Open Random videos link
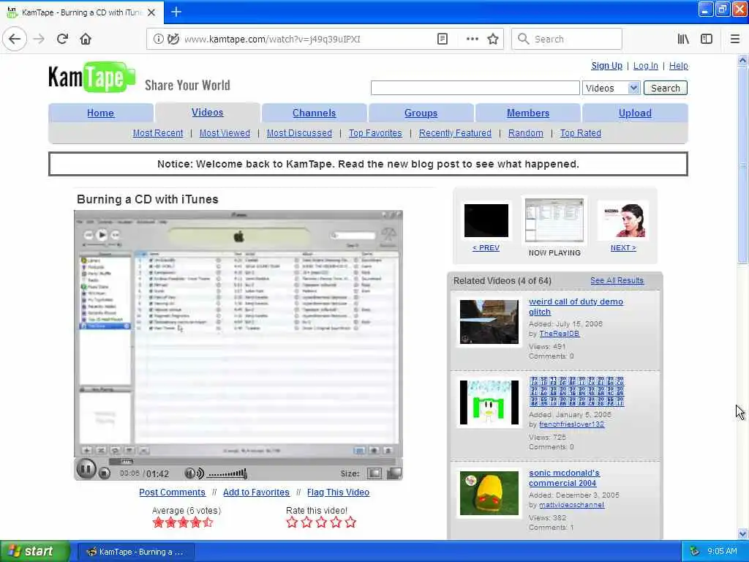The width and height of the screenshot is (749, 562). [525, 133]
